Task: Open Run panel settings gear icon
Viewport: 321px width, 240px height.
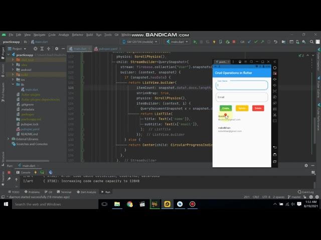Action: coord(306,165)
